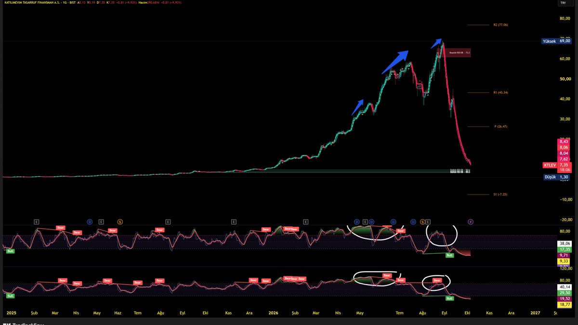Image resolution: width=578 pixels, height=325 pixels.
Task: Click the orange split S marker above Ağu 2026
Action: (422, 221)
